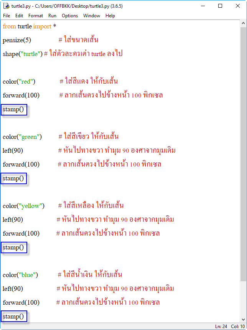Click the scrollbar up arrow

[x=244, y=23]
